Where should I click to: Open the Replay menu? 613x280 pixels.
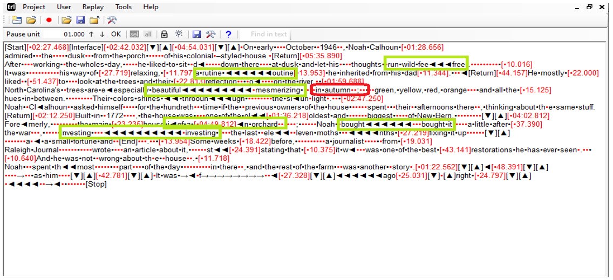[x=93, y=7]
